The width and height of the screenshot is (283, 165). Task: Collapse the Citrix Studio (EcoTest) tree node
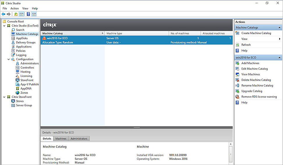4,26
